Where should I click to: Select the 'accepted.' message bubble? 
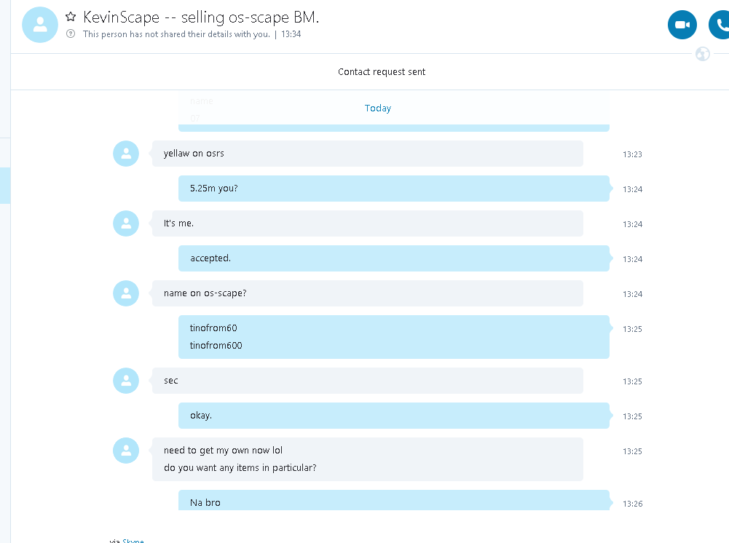[x=393, y=258]
